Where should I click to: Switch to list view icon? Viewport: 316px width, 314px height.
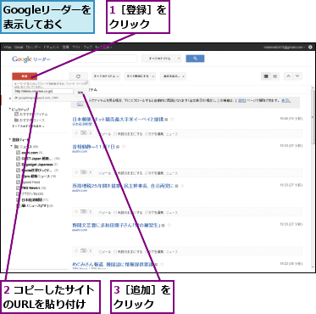click(x=274, y=76)
